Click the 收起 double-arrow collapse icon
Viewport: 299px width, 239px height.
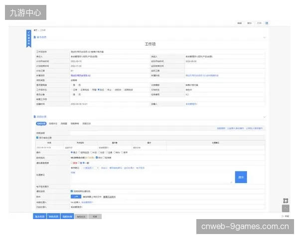(x=283, y=216)
